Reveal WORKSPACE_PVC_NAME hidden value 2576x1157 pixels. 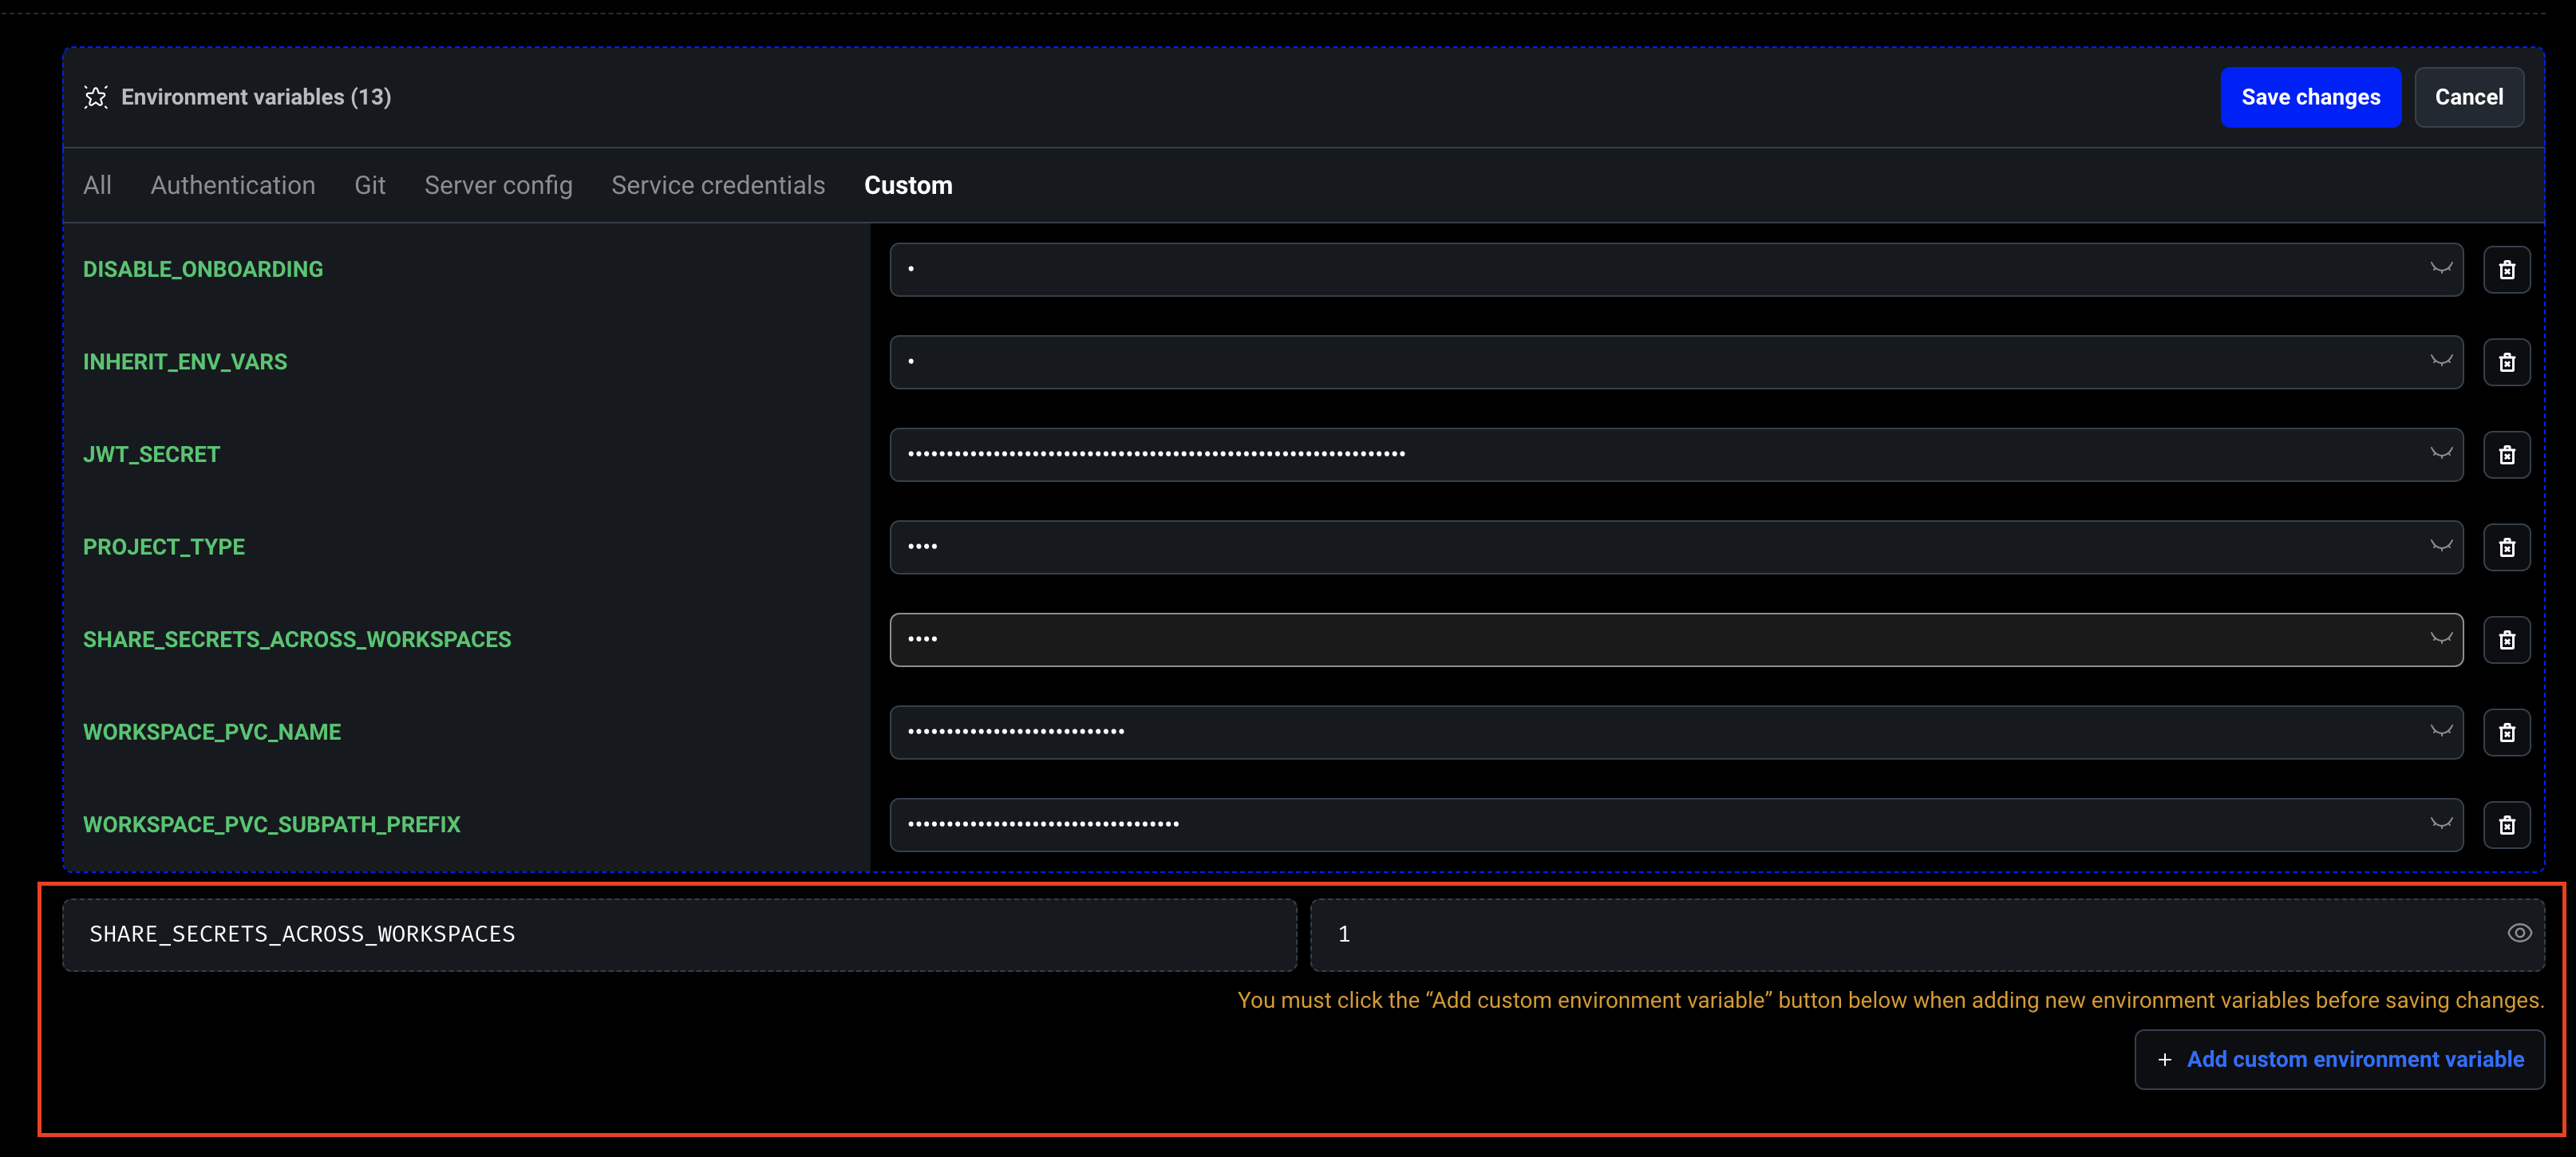click(2441, 731)
